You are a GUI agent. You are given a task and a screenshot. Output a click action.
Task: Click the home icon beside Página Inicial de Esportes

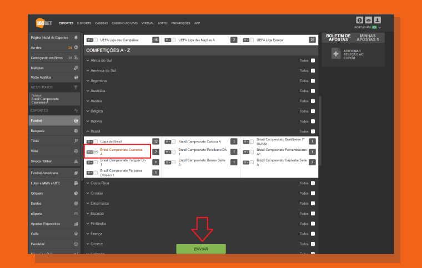point(76,38)
